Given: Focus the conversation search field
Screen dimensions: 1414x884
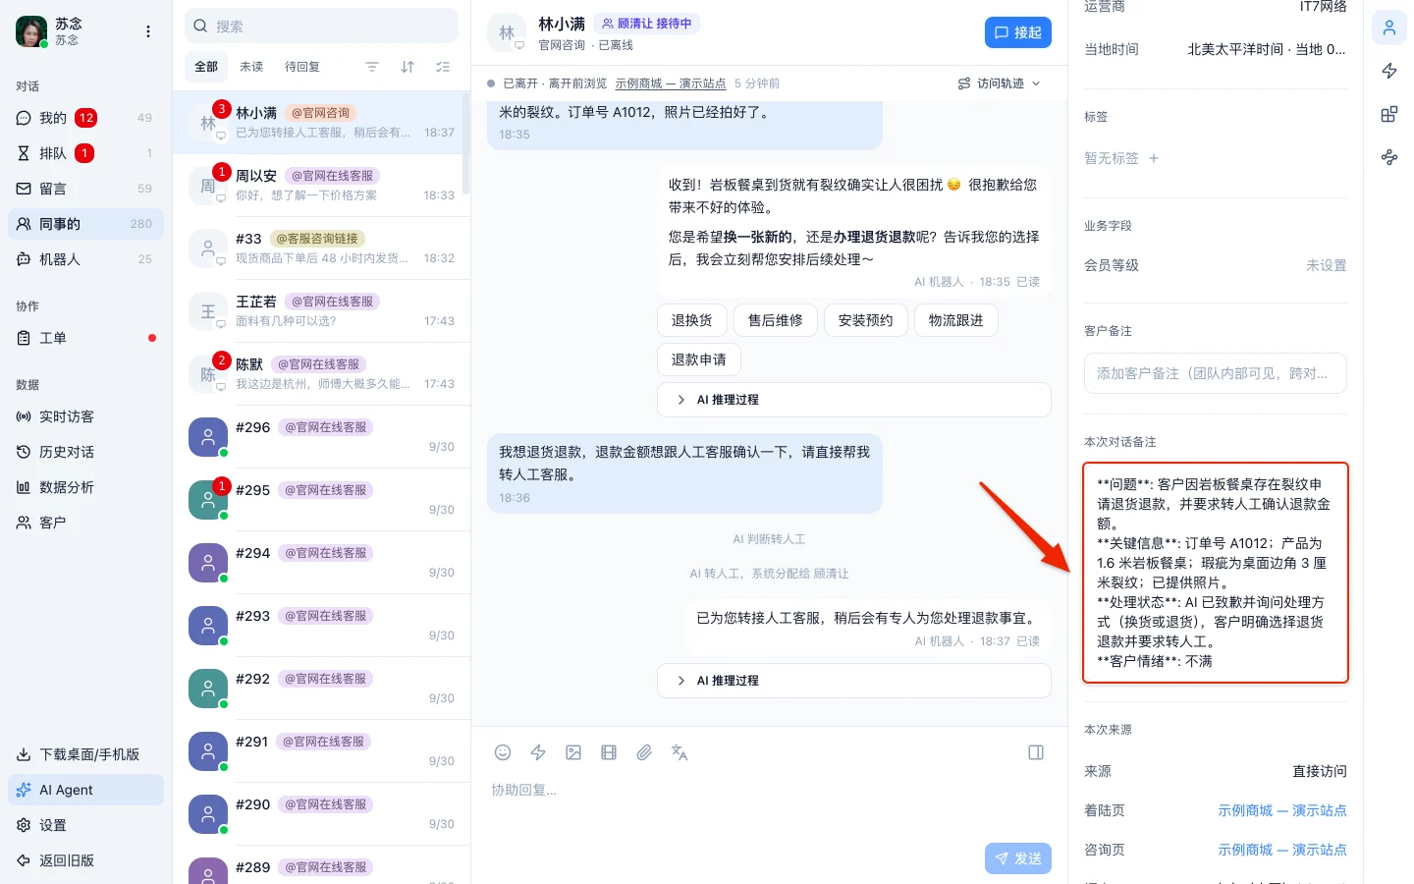Looking at the screenshot, I should [321, 27].
